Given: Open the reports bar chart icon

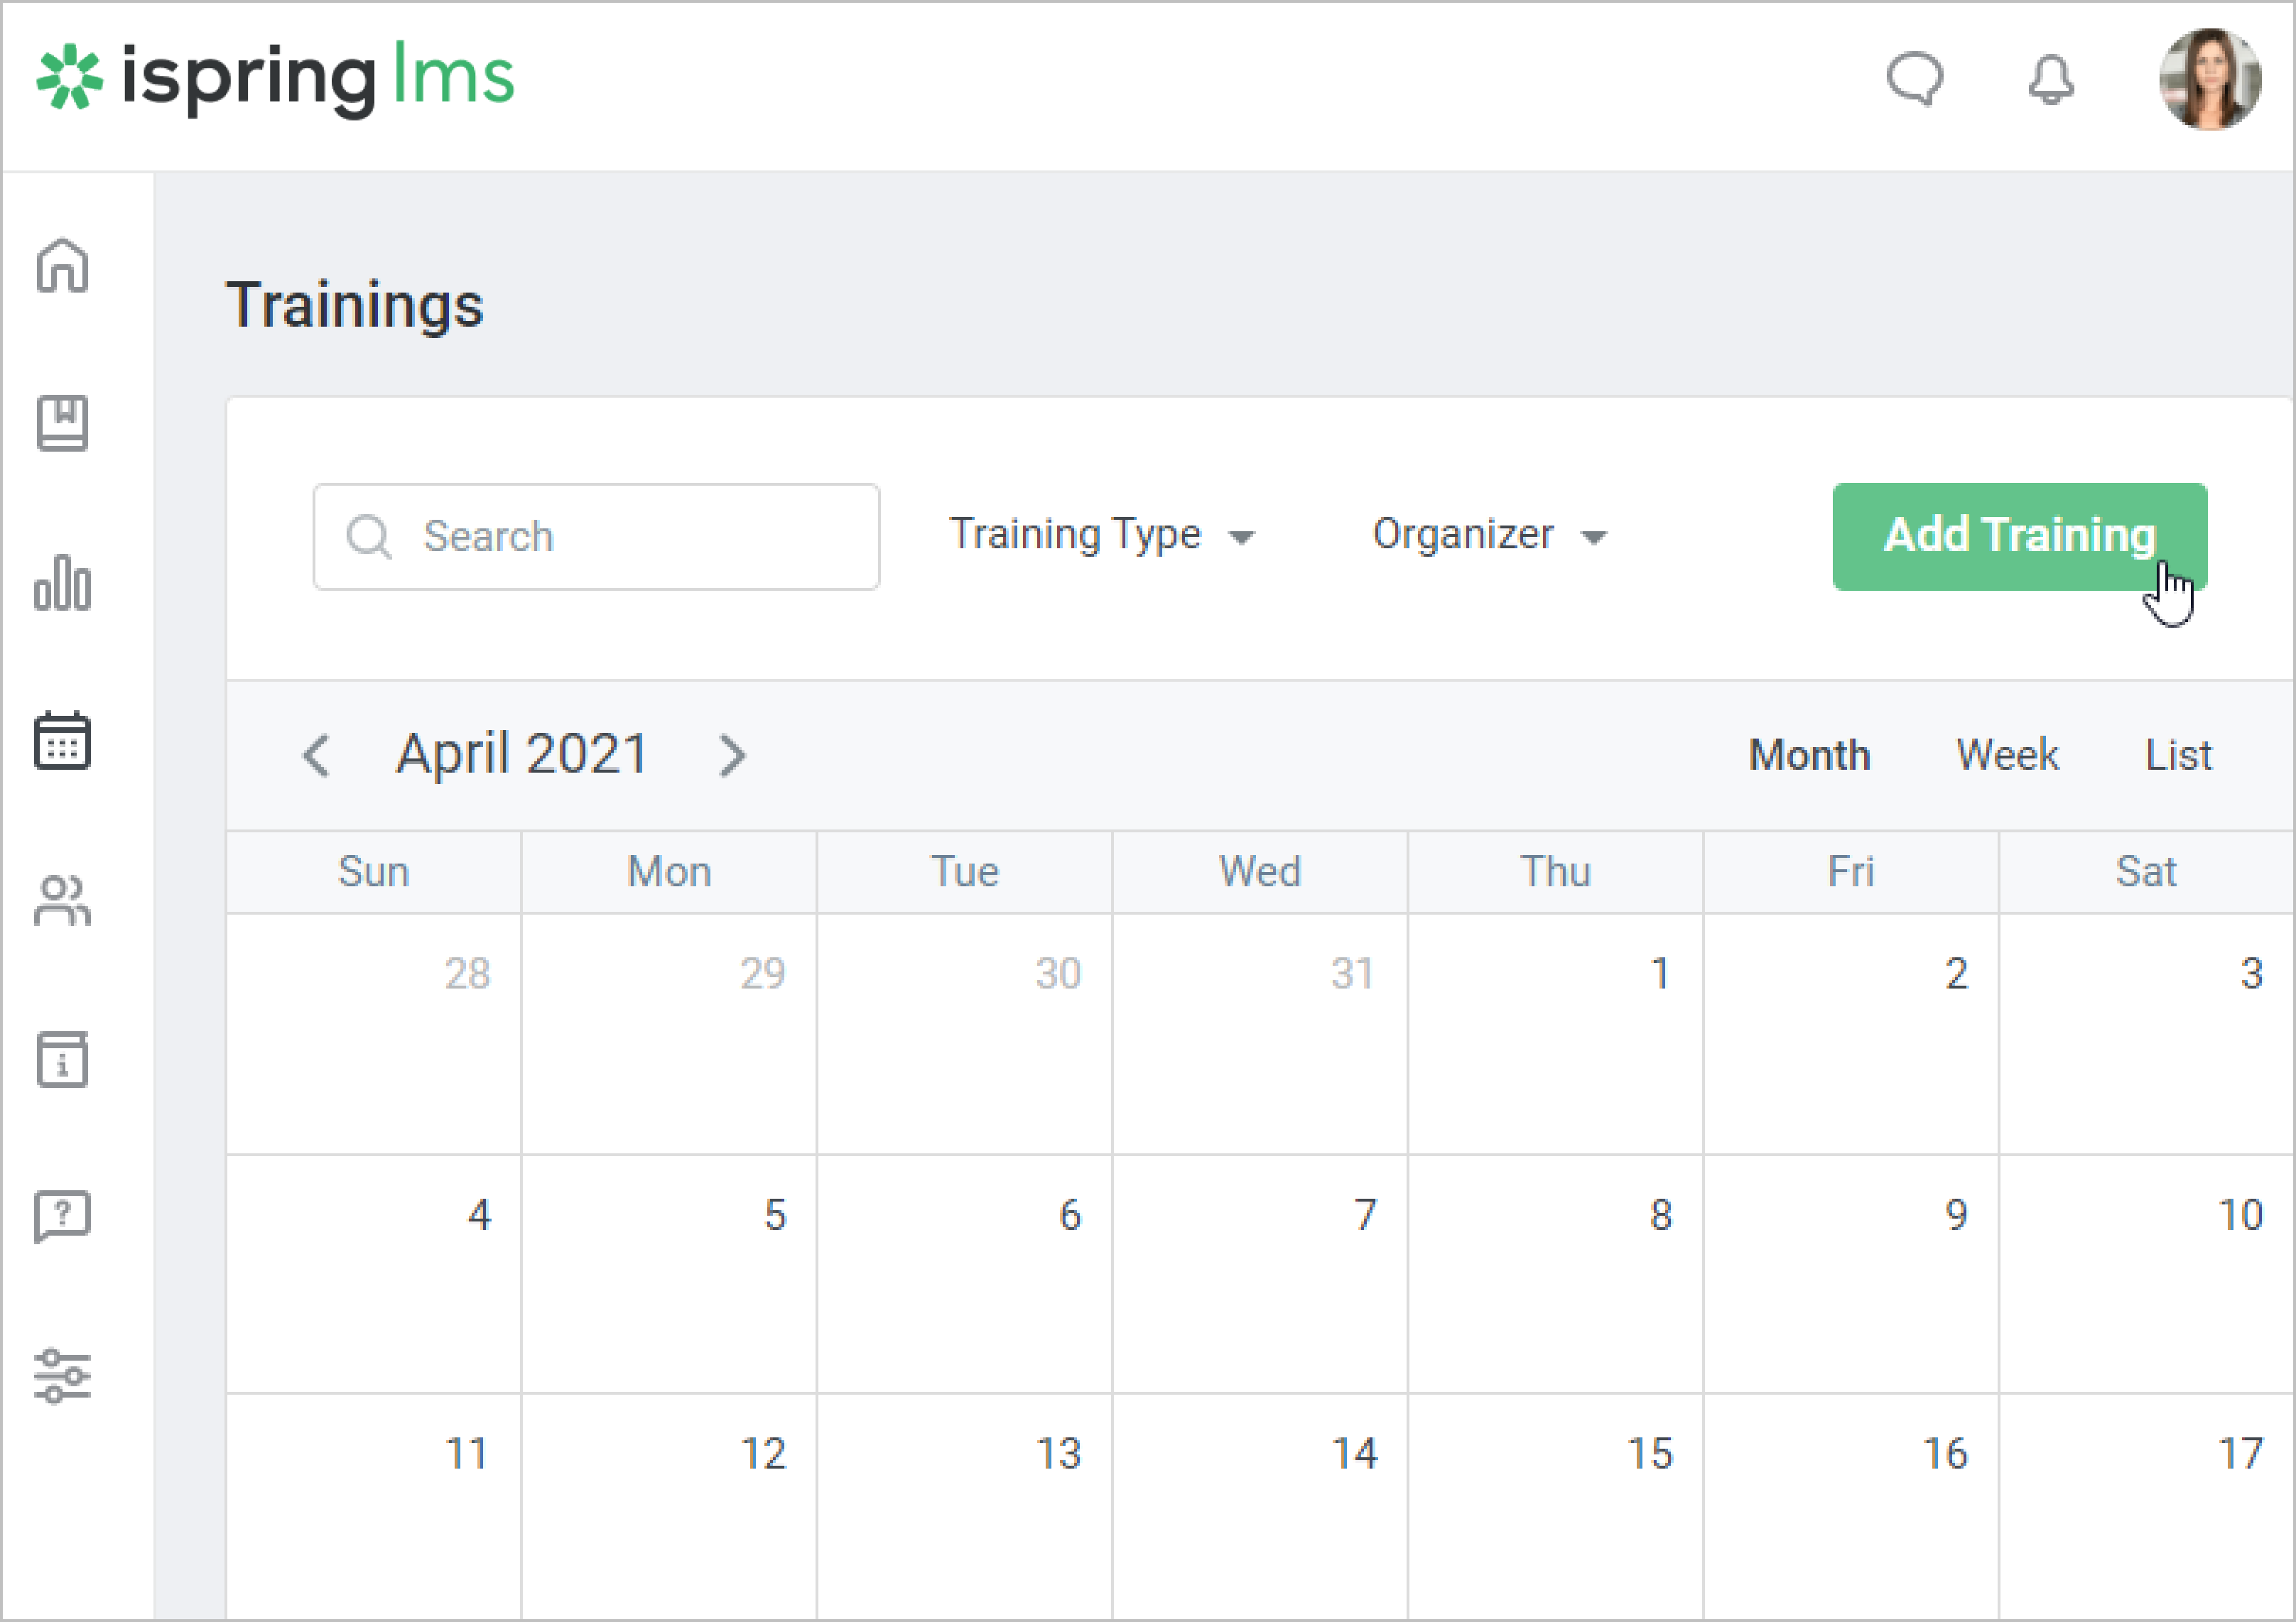Looking at the screenshot, I should coord(63,582).
